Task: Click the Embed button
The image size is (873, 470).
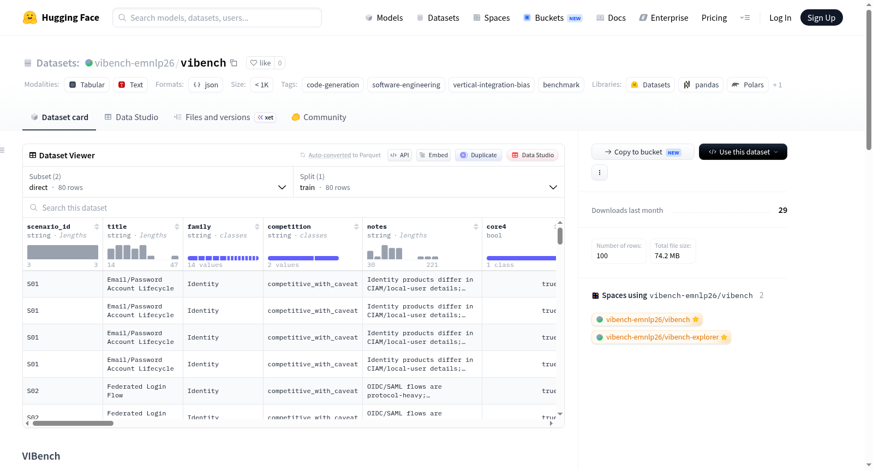Action: point(433,155)
